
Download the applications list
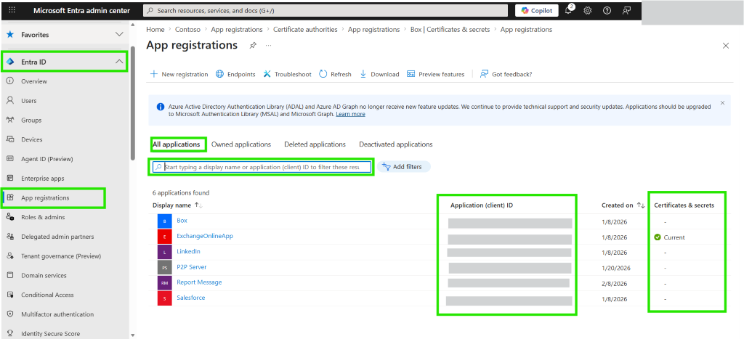click(379, 74)
